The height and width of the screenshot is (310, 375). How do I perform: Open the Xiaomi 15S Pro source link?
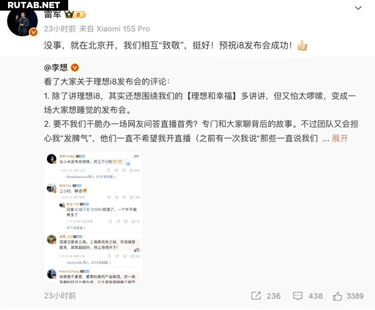[x=123, y=29]
